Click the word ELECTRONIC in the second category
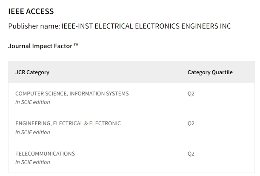 click(x=105, y=124)
